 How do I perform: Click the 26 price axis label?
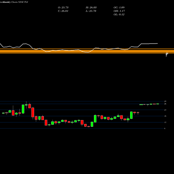coord(165,104)
